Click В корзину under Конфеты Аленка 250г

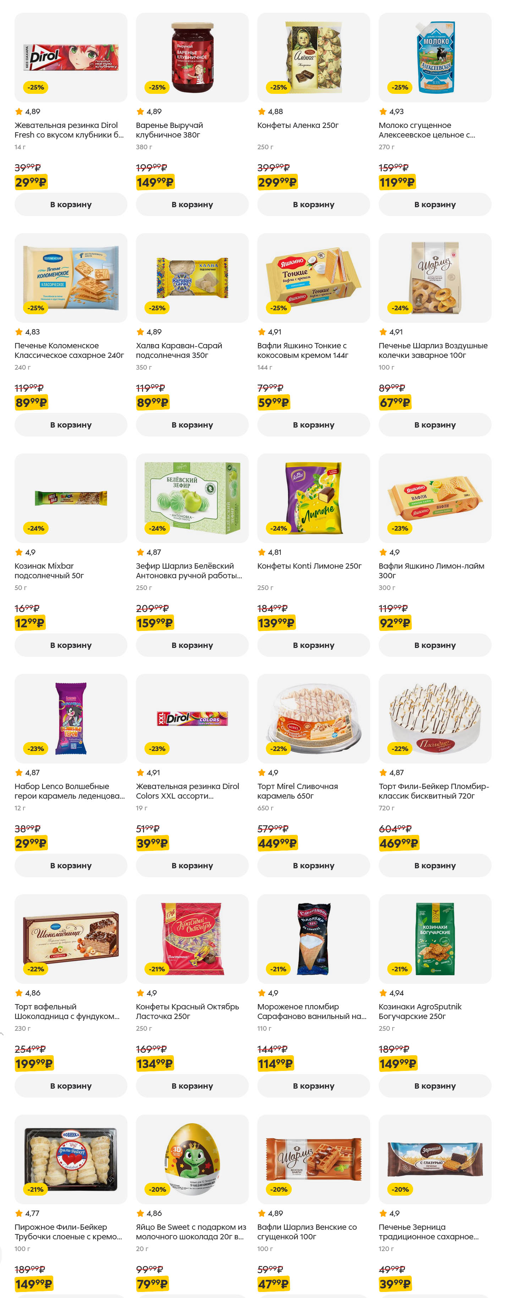tap(313, 205)
